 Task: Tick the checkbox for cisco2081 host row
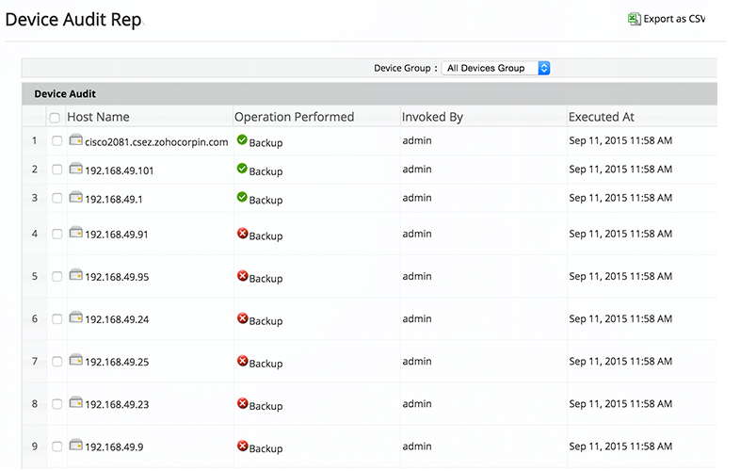tap(57, 141)
